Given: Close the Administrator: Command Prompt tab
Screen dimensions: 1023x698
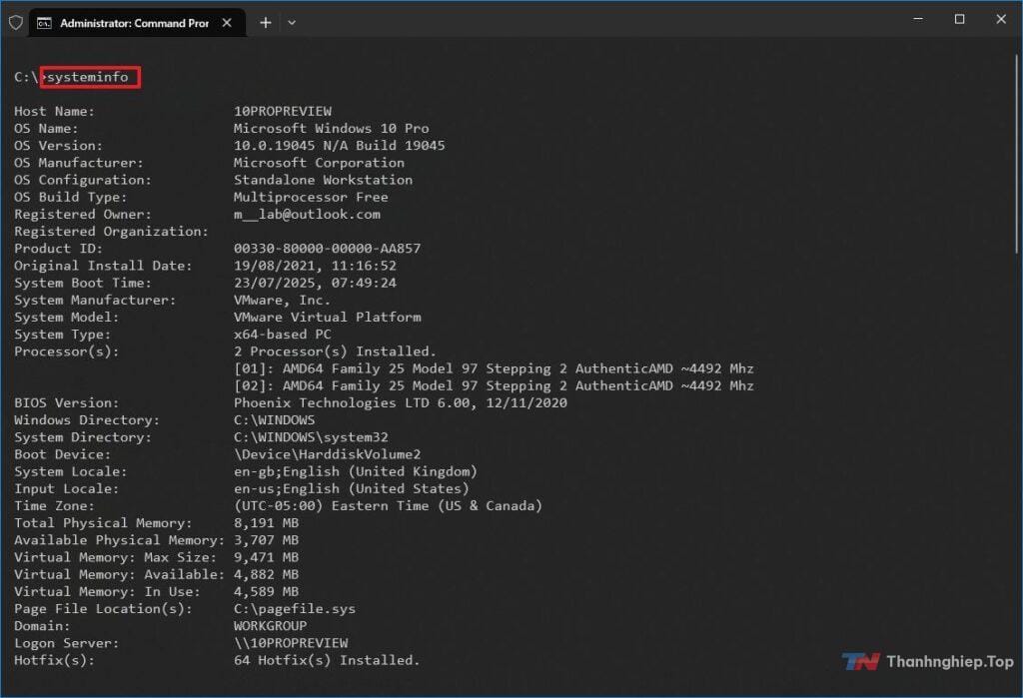Looking at the screenshot, I should coord(227,23).
